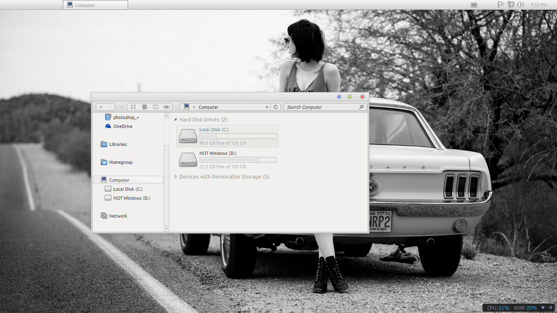This screenshot has height=313, width=557.
Task: Open the recent locations dropdown arrow
Action: pyautogui.click(x=122, y=108)
